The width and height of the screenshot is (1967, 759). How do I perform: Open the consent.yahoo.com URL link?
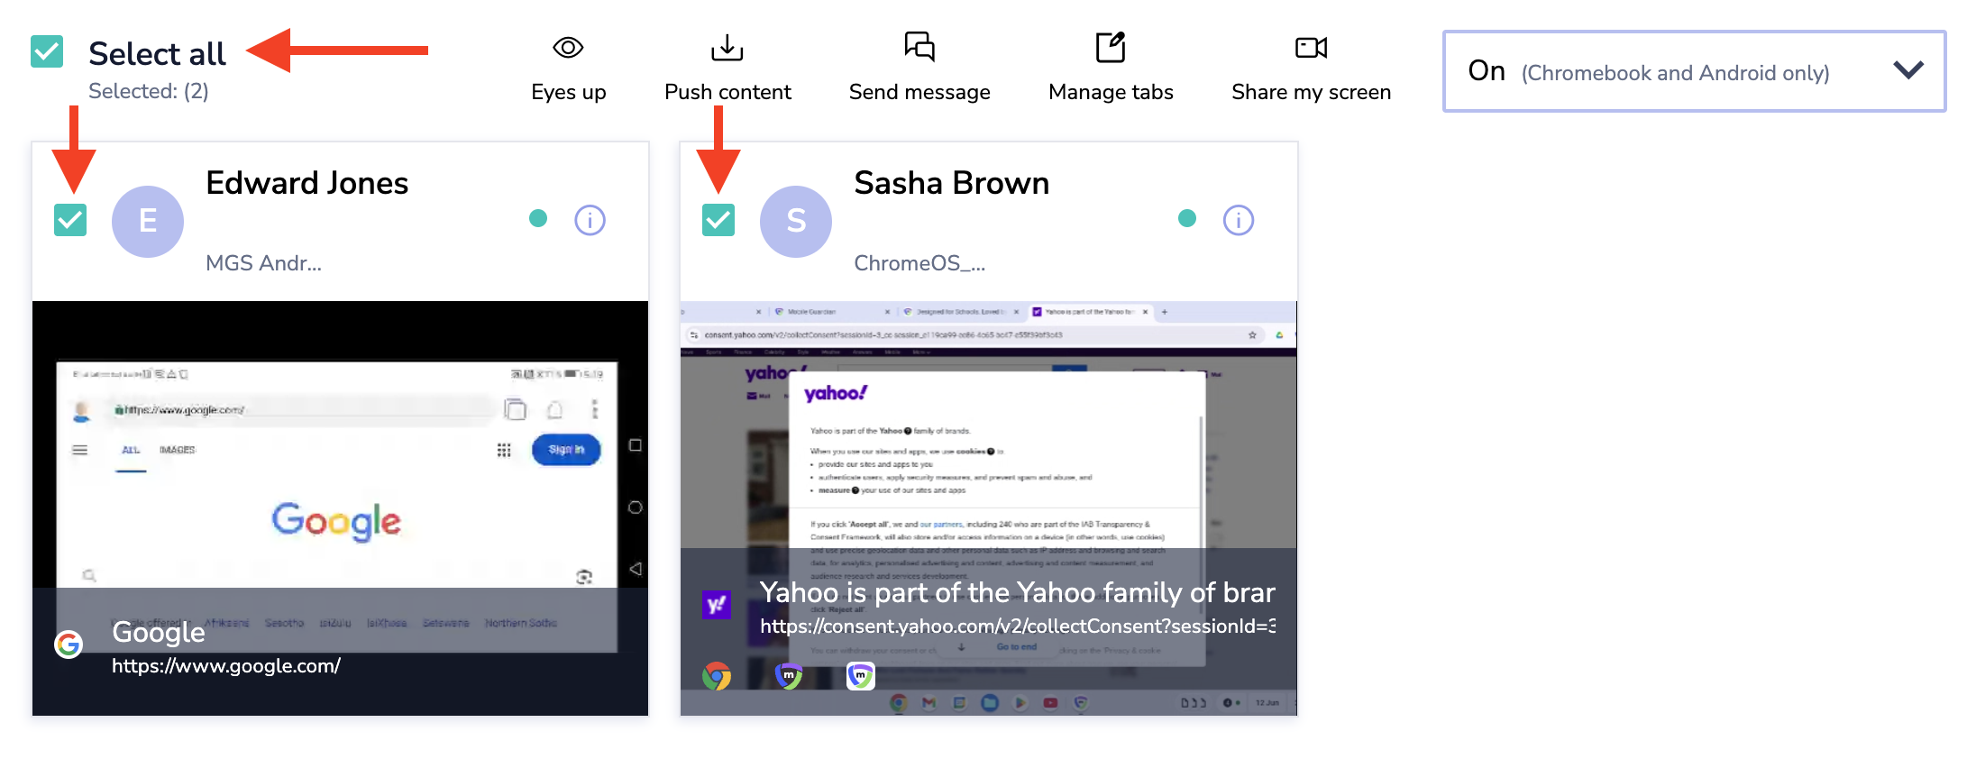1017,626
